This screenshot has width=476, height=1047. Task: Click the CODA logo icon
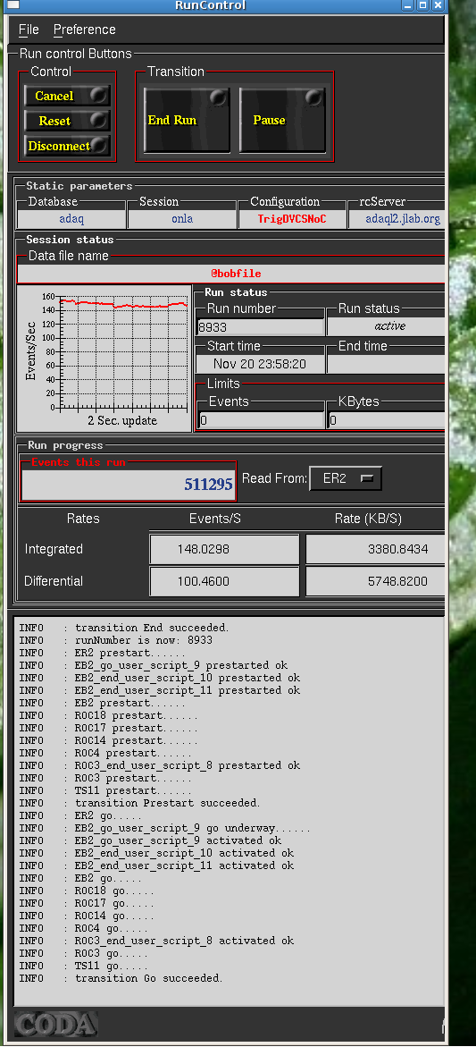tap(56, 1024)
